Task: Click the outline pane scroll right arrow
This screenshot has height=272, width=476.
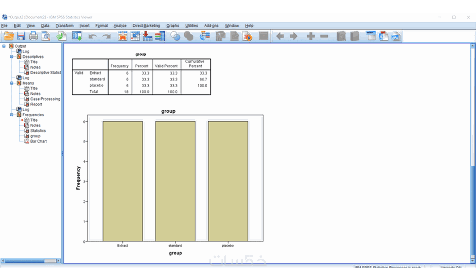Action: pos(58,261)
